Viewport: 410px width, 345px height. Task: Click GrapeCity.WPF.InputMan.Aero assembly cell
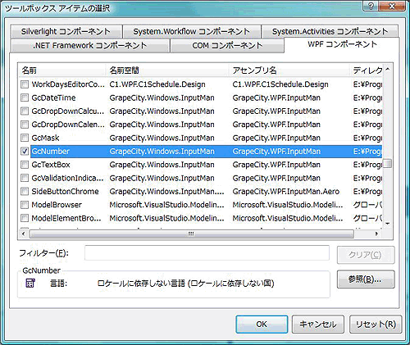tap(286, 192)
